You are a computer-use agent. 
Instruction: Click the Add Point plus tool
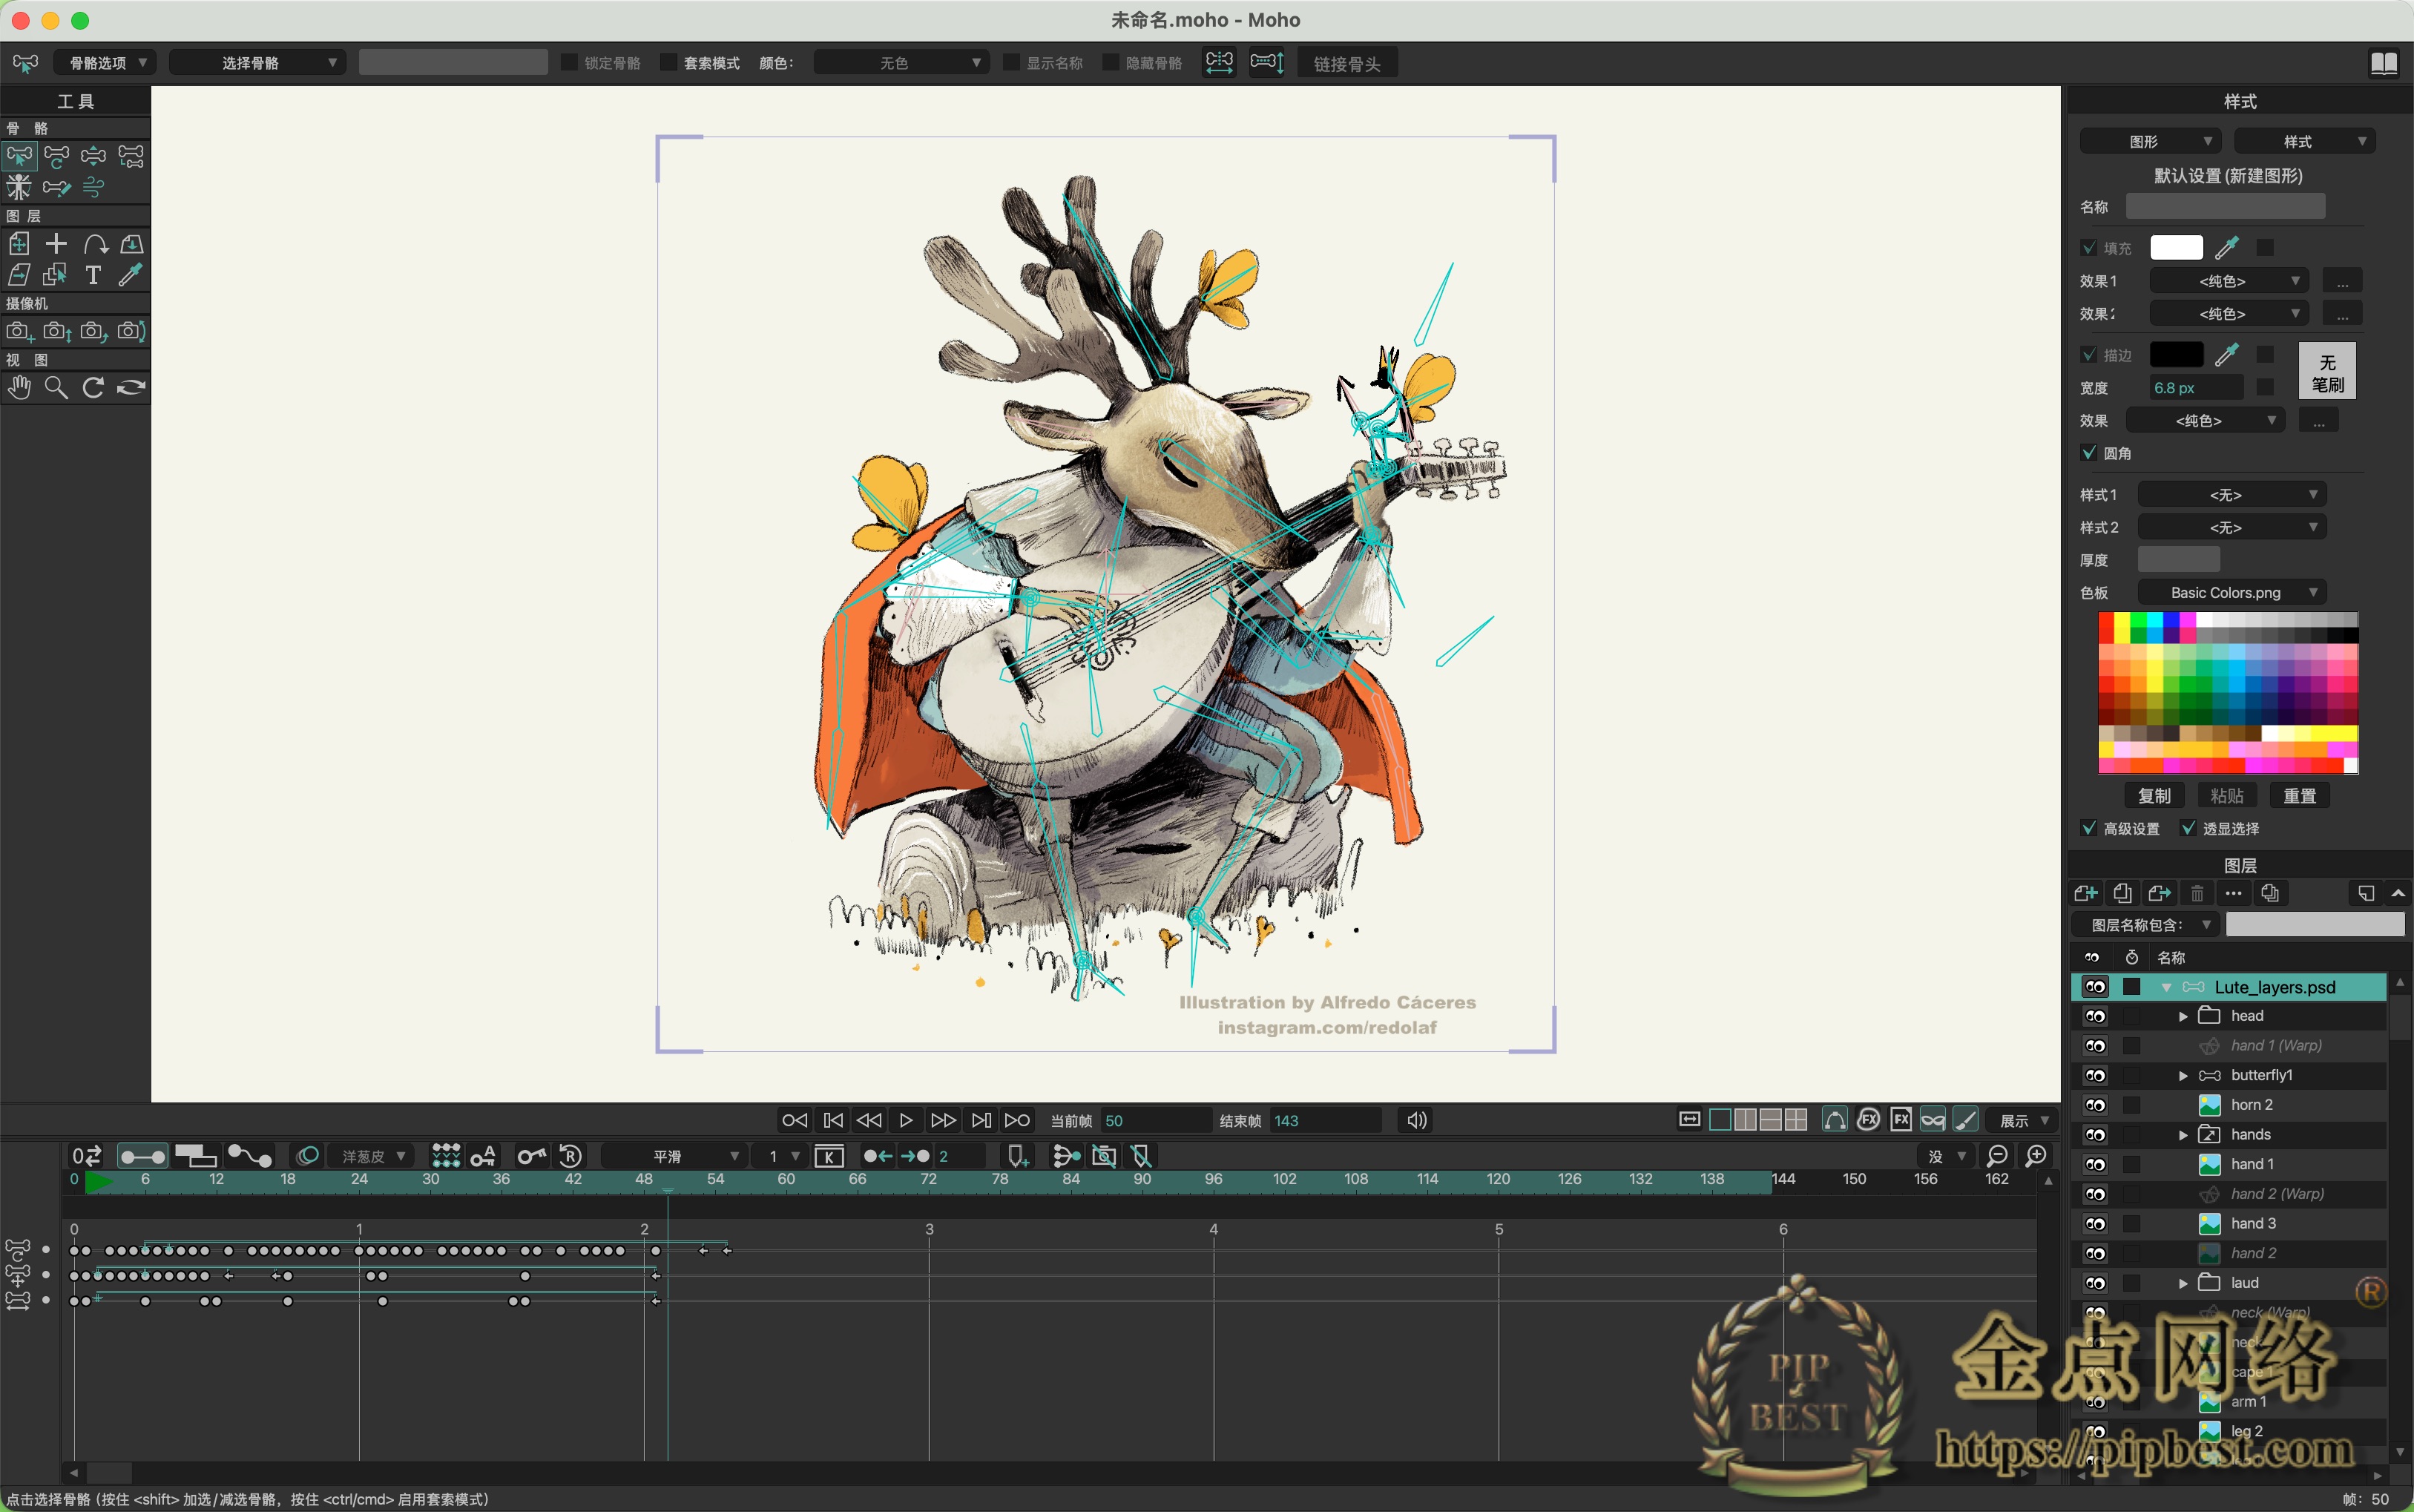click(56, 244)
